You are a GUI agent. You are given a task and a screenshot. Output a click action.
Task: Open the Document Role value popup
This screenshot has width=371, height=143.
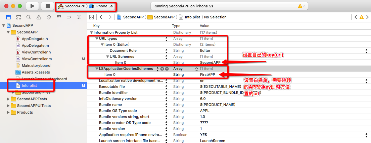point(367,50)
